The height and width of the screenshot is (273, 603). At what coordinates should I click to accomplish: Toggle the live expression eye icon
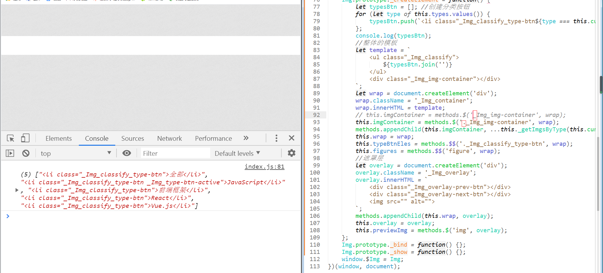(x=127, y=153)
